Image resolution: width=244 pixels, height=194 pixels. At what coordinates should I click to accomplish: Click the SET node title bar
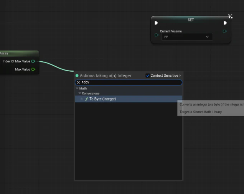tap(191, 20)
